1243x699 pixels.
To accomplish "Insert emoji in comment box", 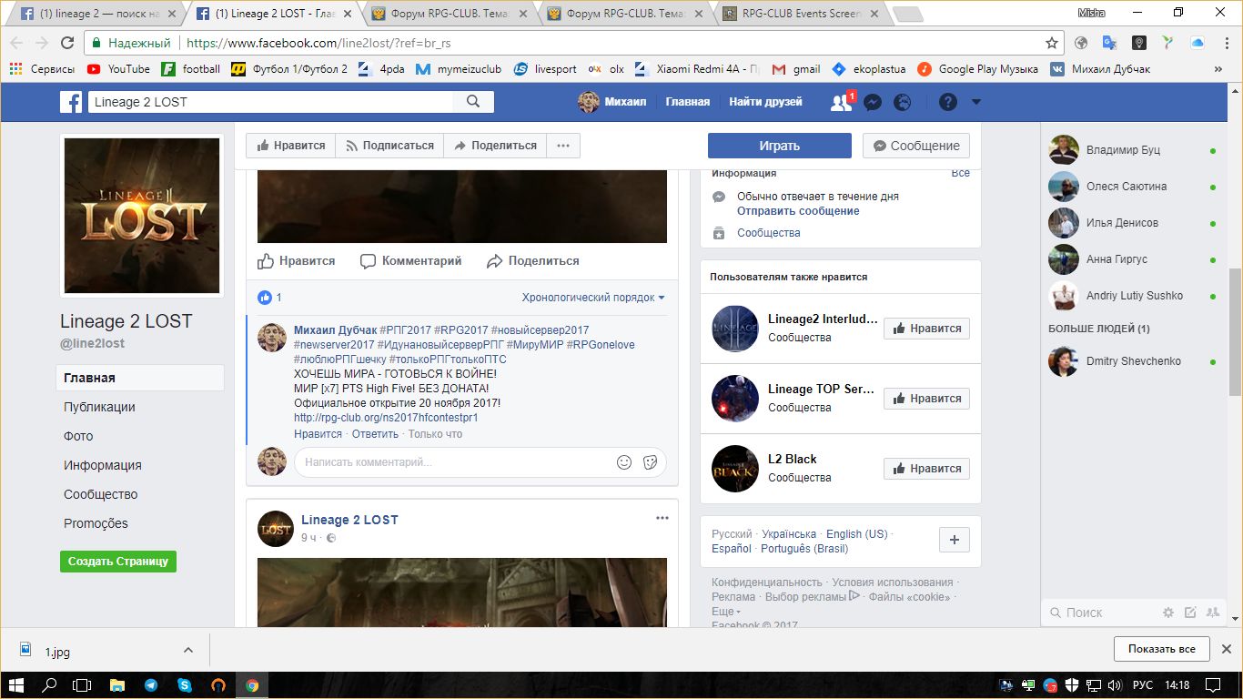I will [624, 461].
